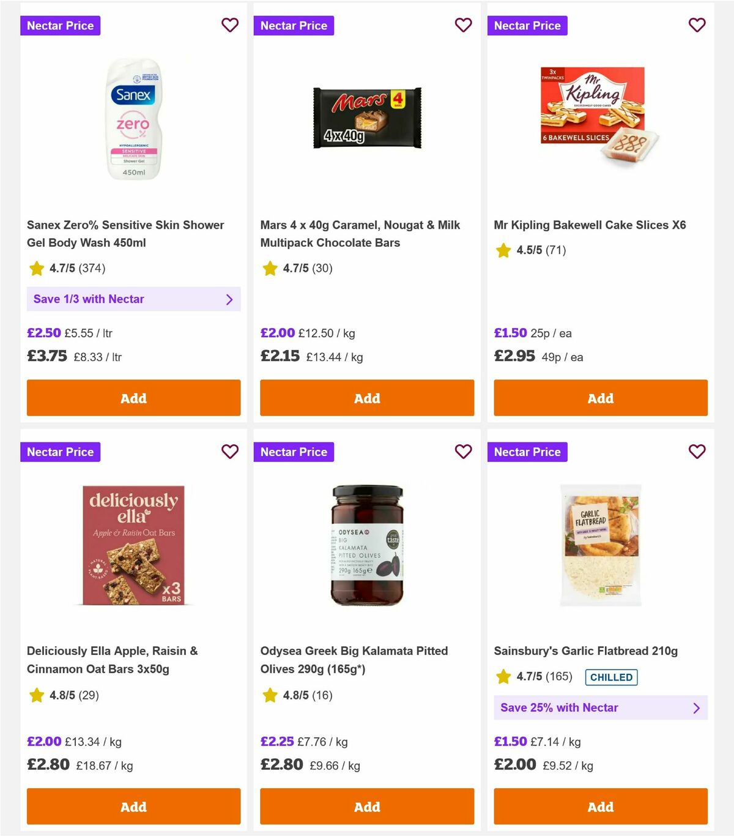Select the Odysea Kalamata Olives product name

354,660
